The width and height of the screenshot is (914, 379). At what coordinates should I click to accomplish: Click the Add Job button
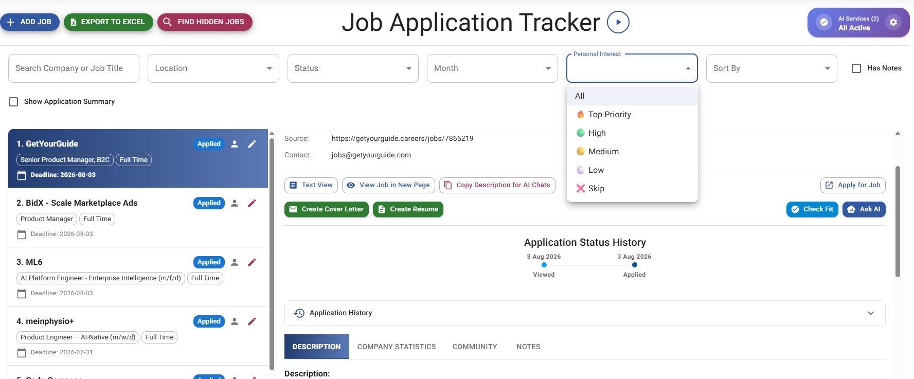(30, 22)
